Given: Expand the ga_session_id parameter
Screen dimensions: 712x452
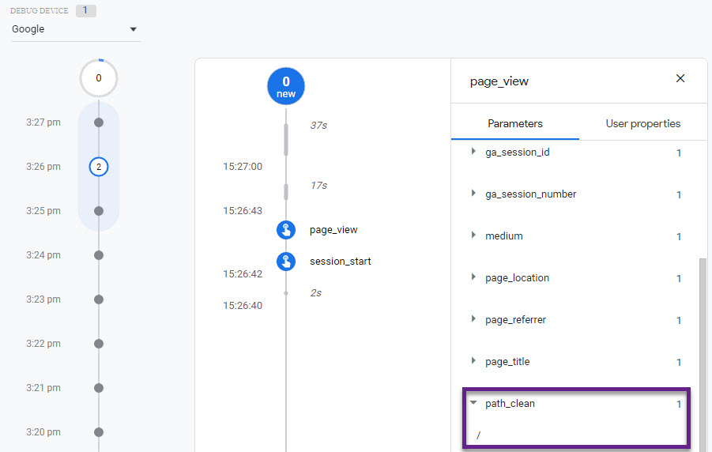Looking at the screenshot, I should pyautogui.click(x=473, y=152).
